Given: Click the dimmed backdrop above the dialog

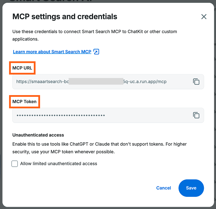Looking at the screenshot, I should tap(108, 1).
